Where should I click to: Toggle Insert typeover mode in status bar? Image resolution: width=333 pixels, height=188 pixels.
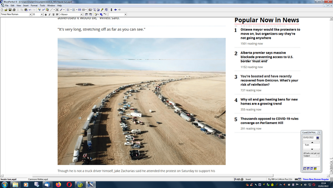(248, 179)
